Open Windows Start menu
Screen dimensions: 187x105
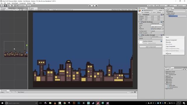click(x=2, y=103)
